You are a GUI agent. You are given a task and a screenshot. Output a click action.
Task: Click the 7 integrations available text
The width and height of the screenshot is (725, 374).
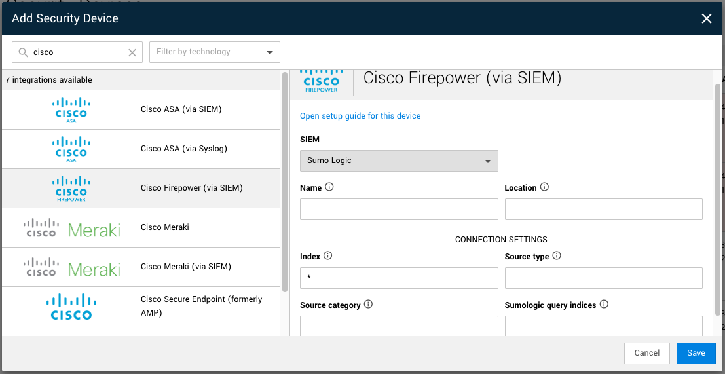click(48, 80)
